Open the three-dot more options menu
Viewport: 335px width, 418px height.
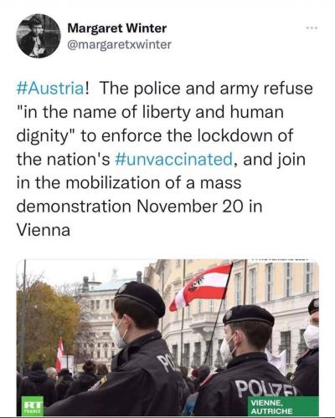[312, 28]
